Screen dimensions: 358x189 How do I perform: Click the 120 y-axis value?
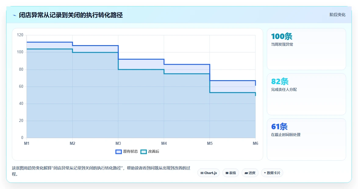[x=20, y=35]
